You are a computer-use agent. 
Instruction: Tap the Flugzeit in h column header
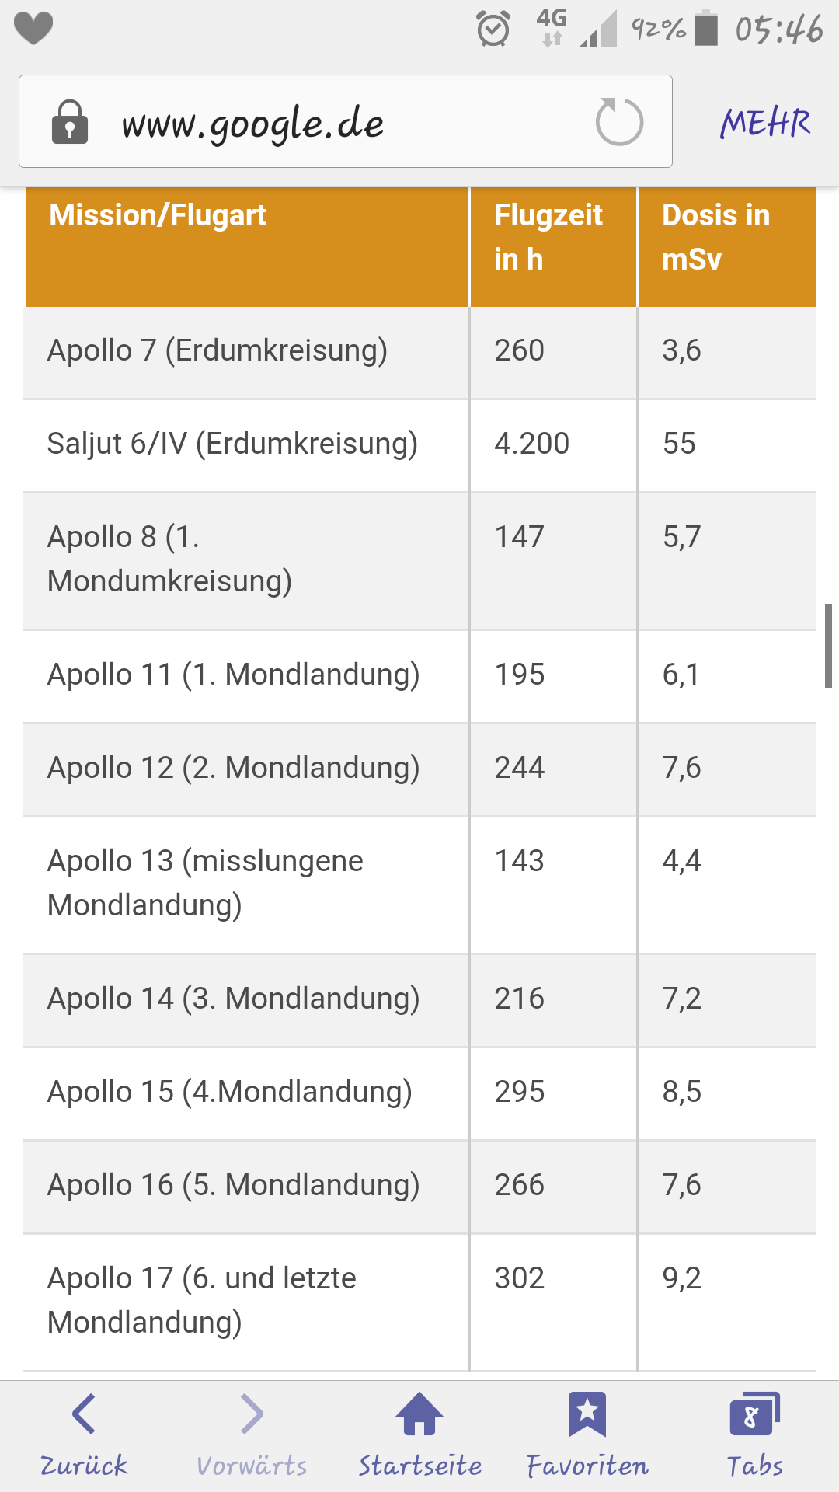[548, 236]
